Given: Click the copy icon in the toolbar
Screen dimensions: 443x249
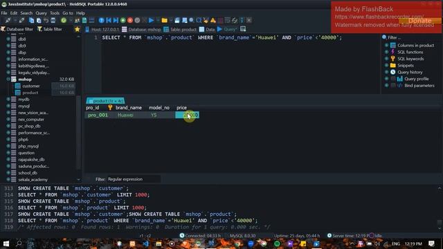Looking at the screenshot, I should click(x=32, y=20).
